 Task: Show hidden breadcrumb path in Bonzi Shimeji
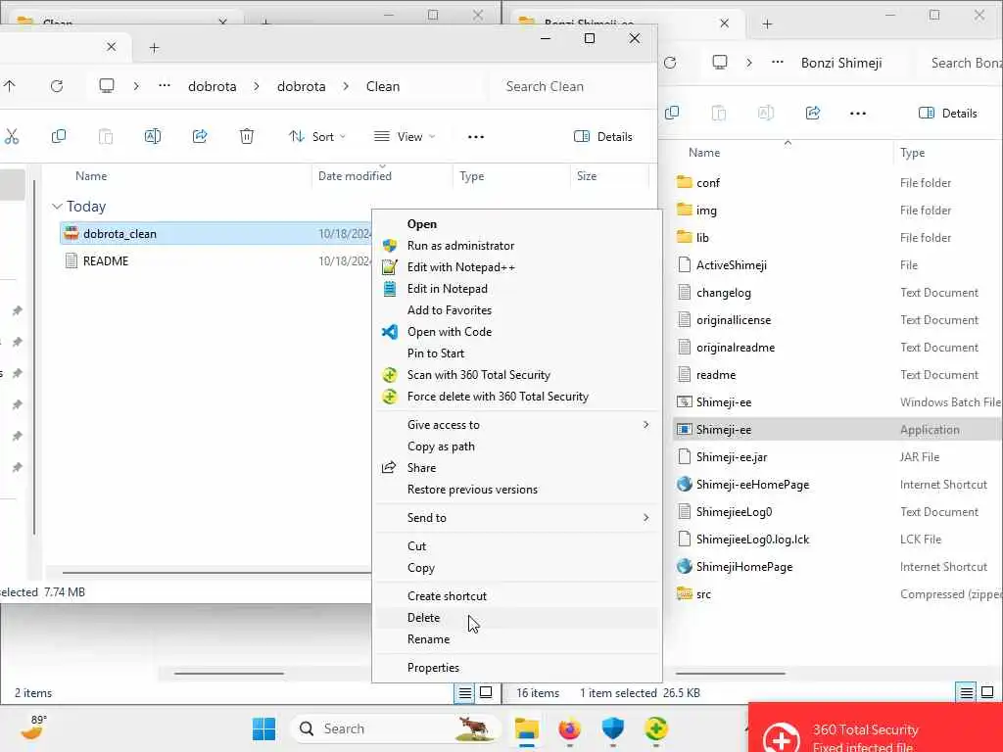coord(777,63)
